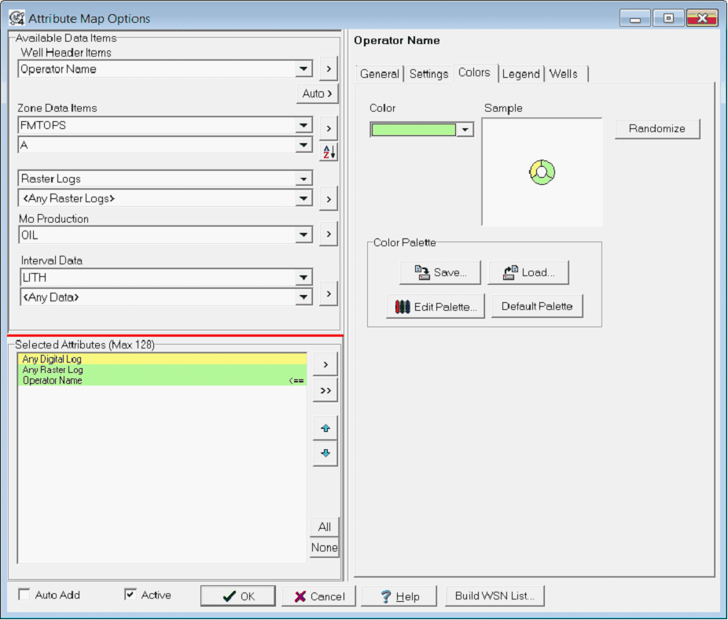The image size is (728, 620).
Task: Select Any Digital Log in selected attributes
Action: (x=161, y=360)
